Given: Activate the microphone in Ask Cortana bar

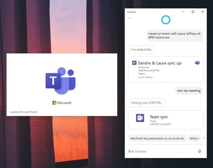Looking at the screenshot, I should pos(200,151).
